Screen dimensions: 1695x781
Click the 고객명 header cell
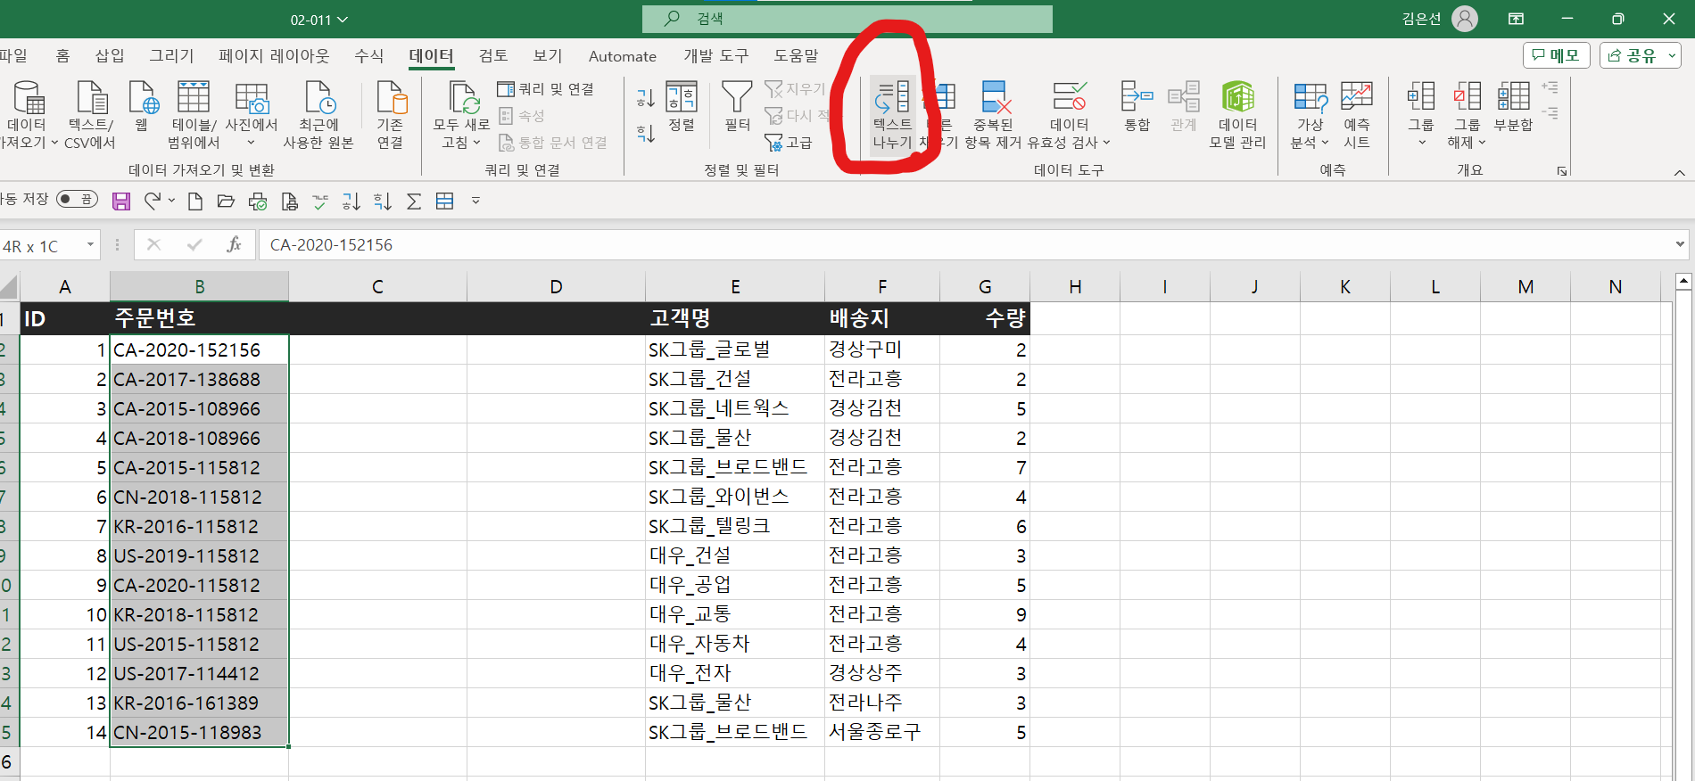[x=735, y=318]
